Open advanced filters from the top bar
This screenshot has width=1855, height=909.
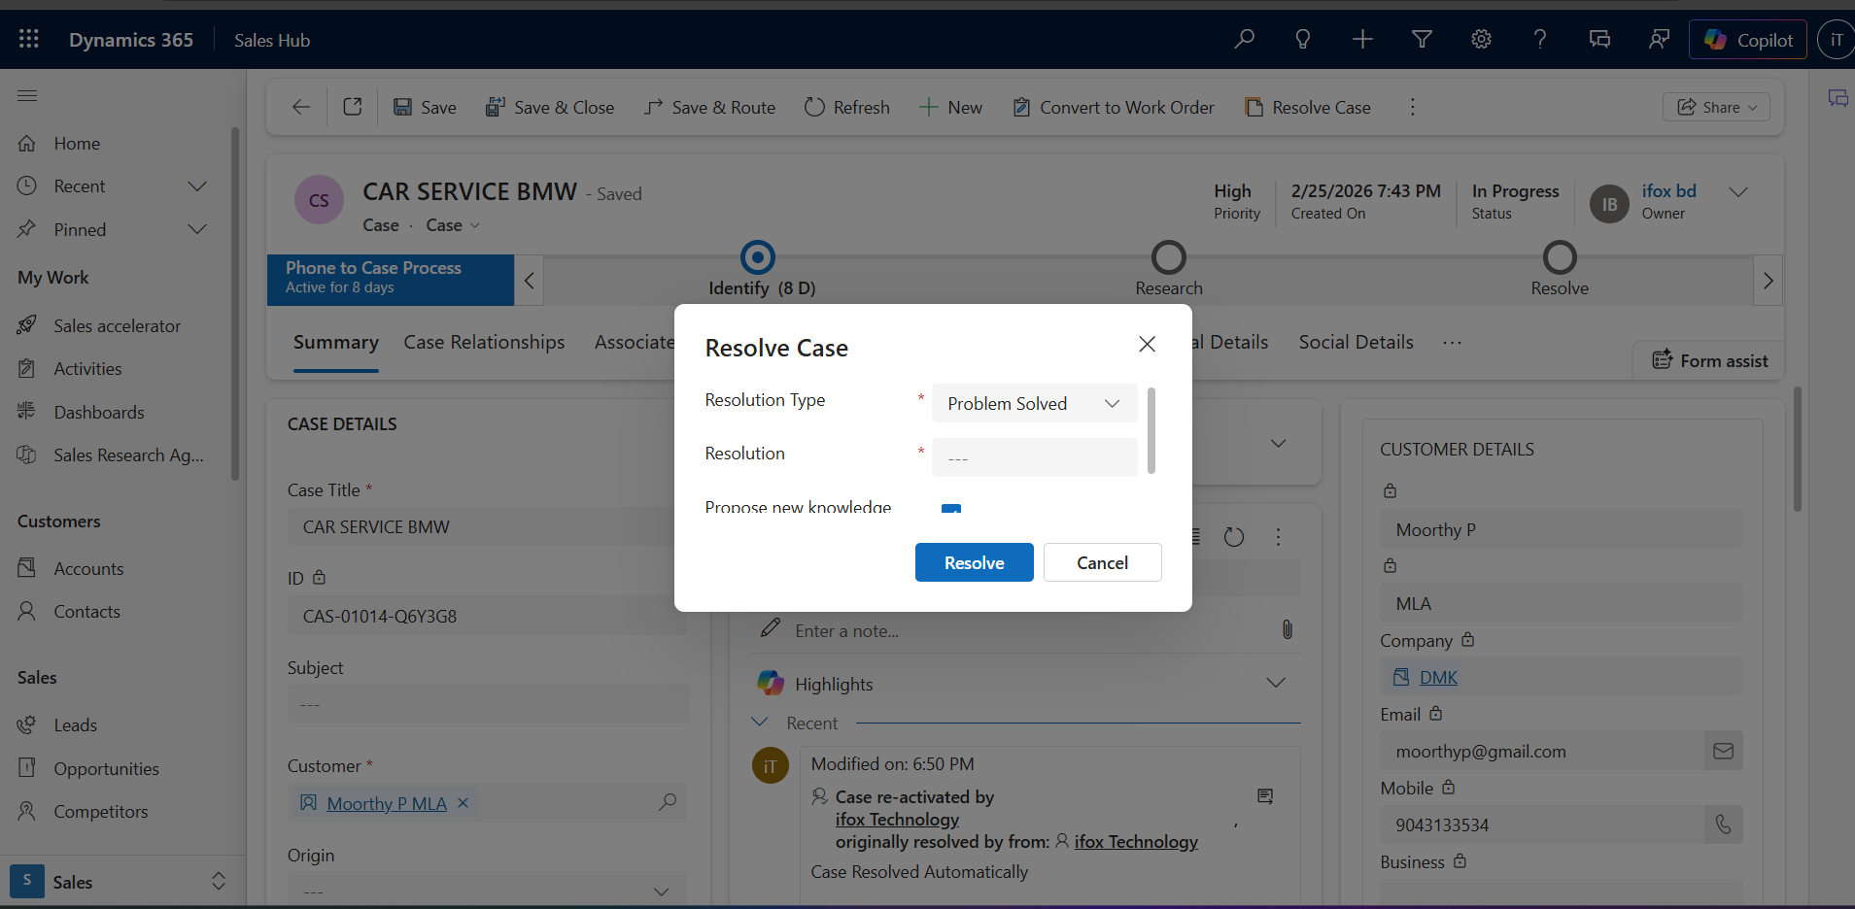[1422, 39]
